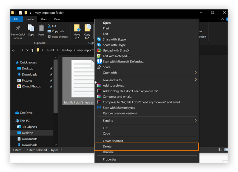
Task: Select Scan with Microsoft Defender shield
Action: pyautogui.click(x=99, y=61)
